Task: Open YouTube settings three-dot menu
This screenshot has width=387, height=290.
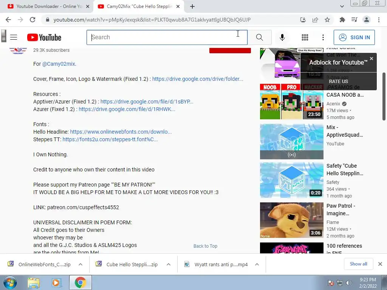Action: click(323, 37)
